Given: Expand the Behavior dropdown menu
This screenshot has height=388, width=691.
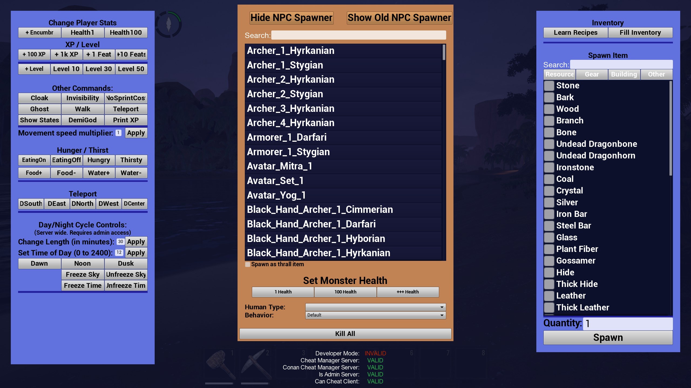Looking at the screenshot, I should point(374,314).
